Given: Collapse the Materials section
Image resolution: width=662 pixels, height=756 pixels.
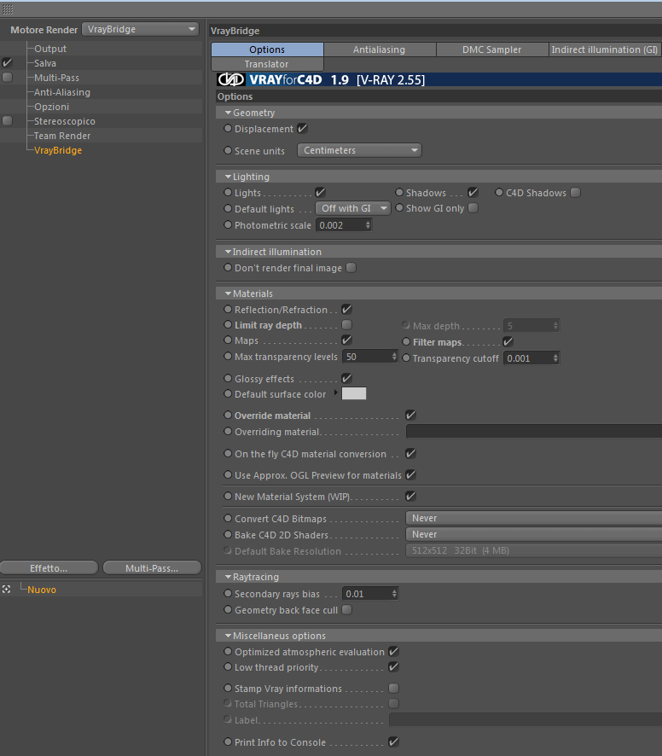Looking at the screenshot, I should click(x=228, y=294).
